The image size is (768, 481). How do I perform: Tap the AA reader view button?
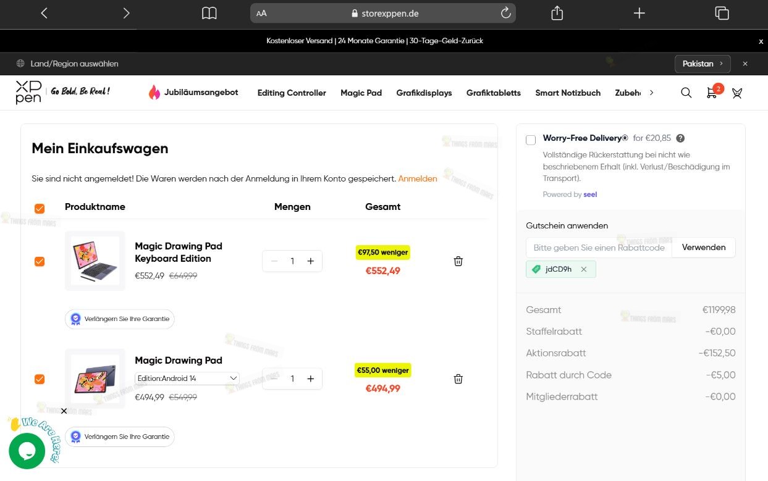click(x=261, y=13)
